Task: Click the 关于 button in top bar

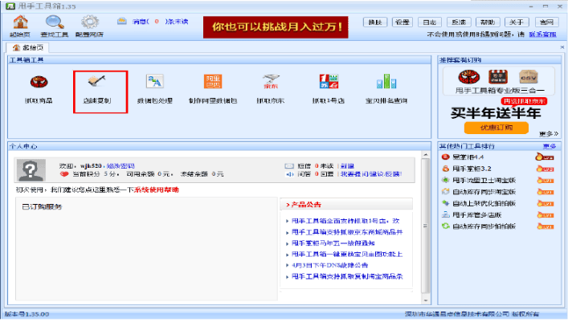Action: pos(517,22)
